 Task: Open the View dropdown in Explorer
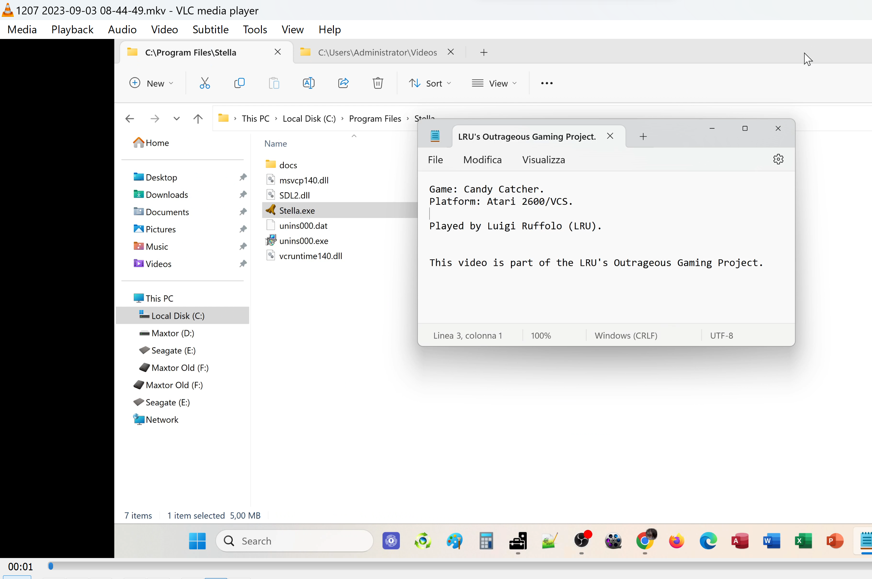coord(494,83)
